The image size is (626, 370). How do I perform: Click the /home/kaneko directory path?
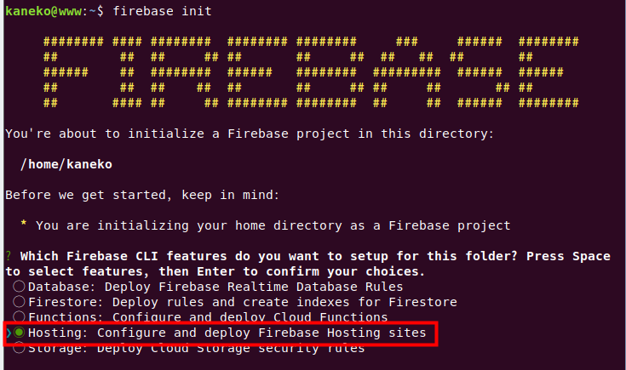66,164
